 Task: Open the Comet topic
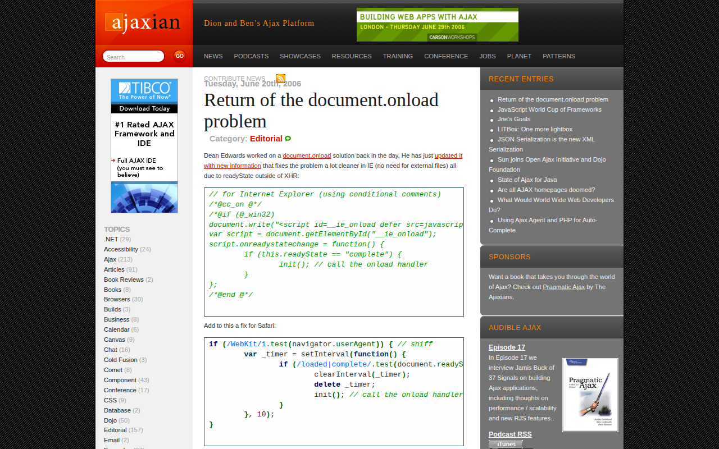click(x=113, y=370)
